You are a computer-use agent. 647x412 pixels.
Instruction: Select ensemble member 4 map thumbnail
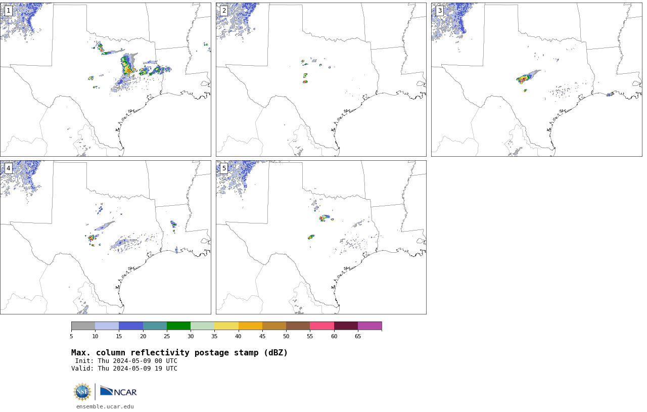click(x=105, y=237)
